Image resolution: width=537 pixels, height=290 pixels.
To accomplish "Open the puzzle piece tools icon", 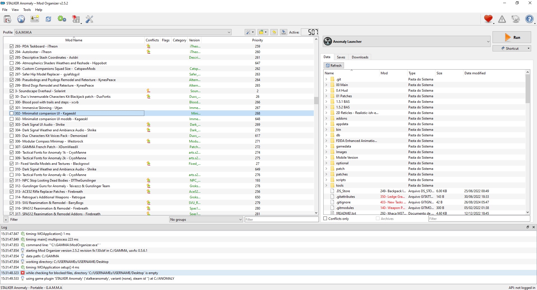I will tap(76, 19).
